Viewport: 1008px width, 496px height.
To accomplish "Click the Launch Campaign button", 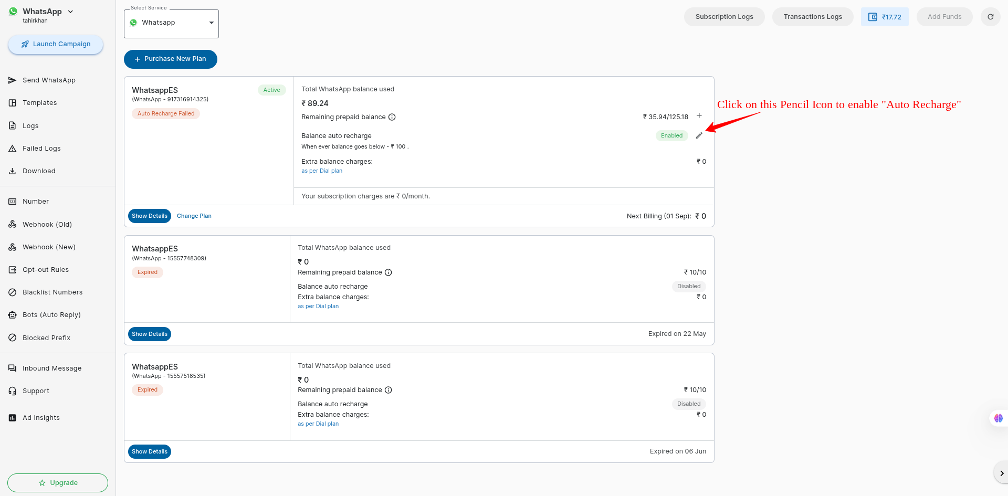I will (56, 44).
